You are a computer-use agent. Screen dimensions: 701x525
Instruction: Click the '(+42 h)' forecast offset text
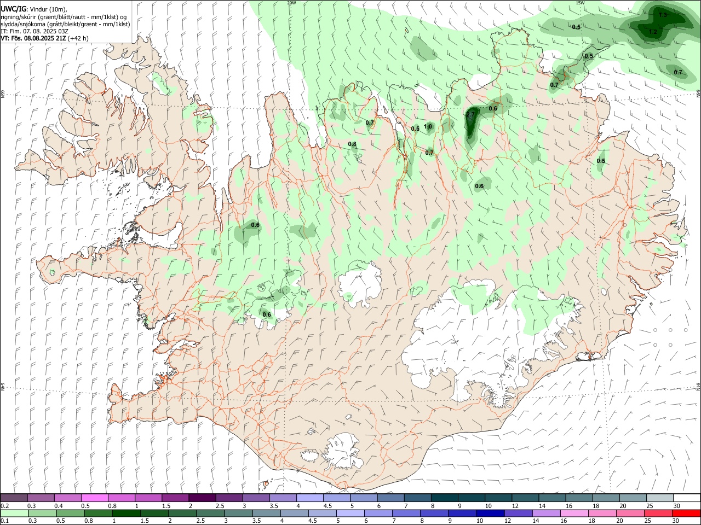(x=78, y=38)
